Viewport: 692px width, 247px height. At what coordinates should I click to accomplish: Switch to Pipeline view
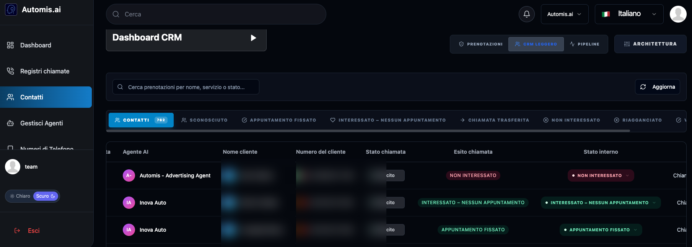click(x=585, y=44)
